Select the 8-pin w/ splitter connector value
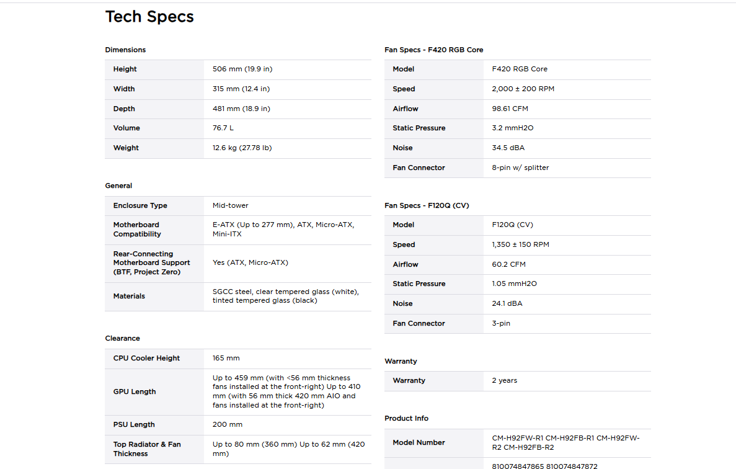Image resolution: width=736 pixels, height=469 pixels. coord(520,167)
